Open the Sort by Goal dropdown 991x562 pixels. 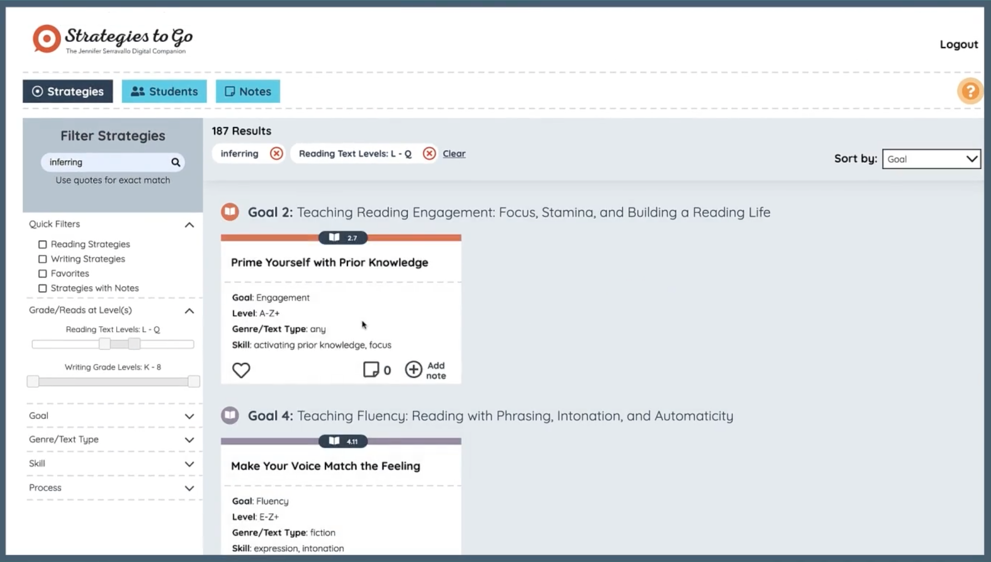[931, 159]
